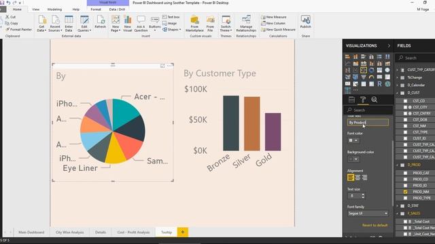Open the Modeling ribbon tab
Screen dimensions: 435x244
click(54, 9)
